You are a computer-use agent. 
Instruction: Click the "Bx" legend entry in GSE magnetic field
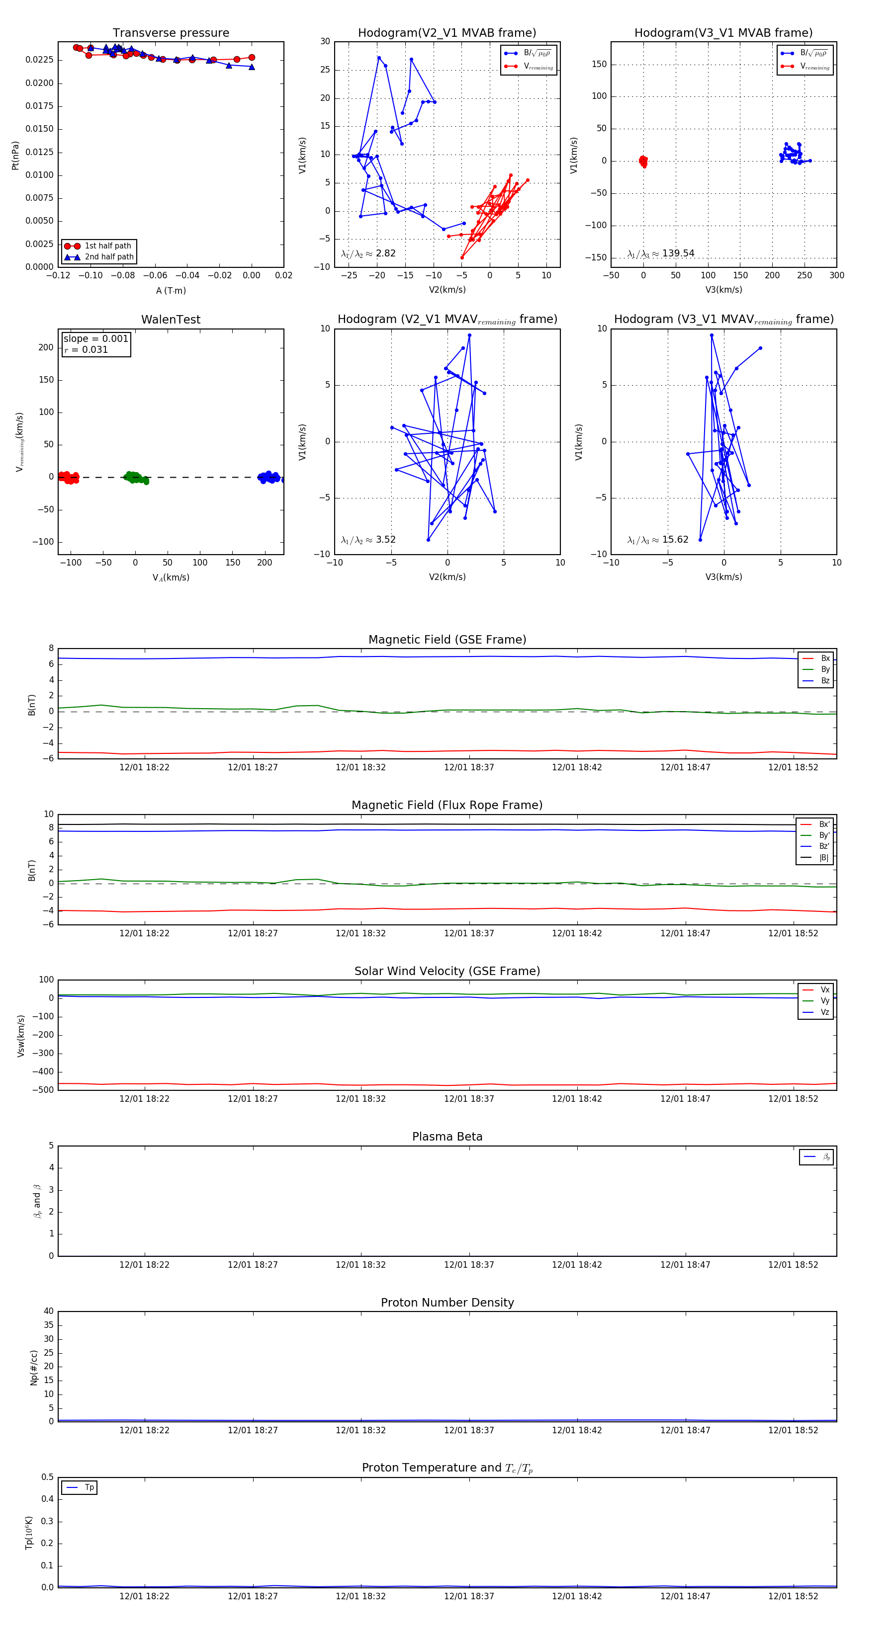click(x=816, y=658)
